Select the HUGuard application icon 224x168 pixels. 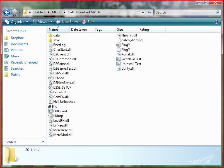[50, 111]
